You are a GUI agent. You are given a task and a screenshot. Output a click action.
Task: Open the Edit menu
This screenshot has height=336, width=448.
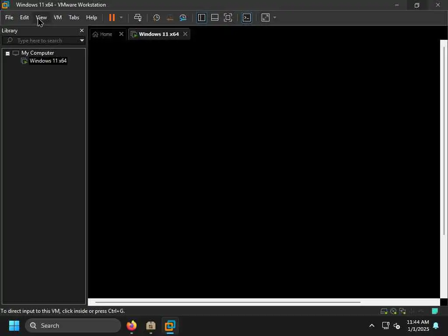tap(24, 17)
